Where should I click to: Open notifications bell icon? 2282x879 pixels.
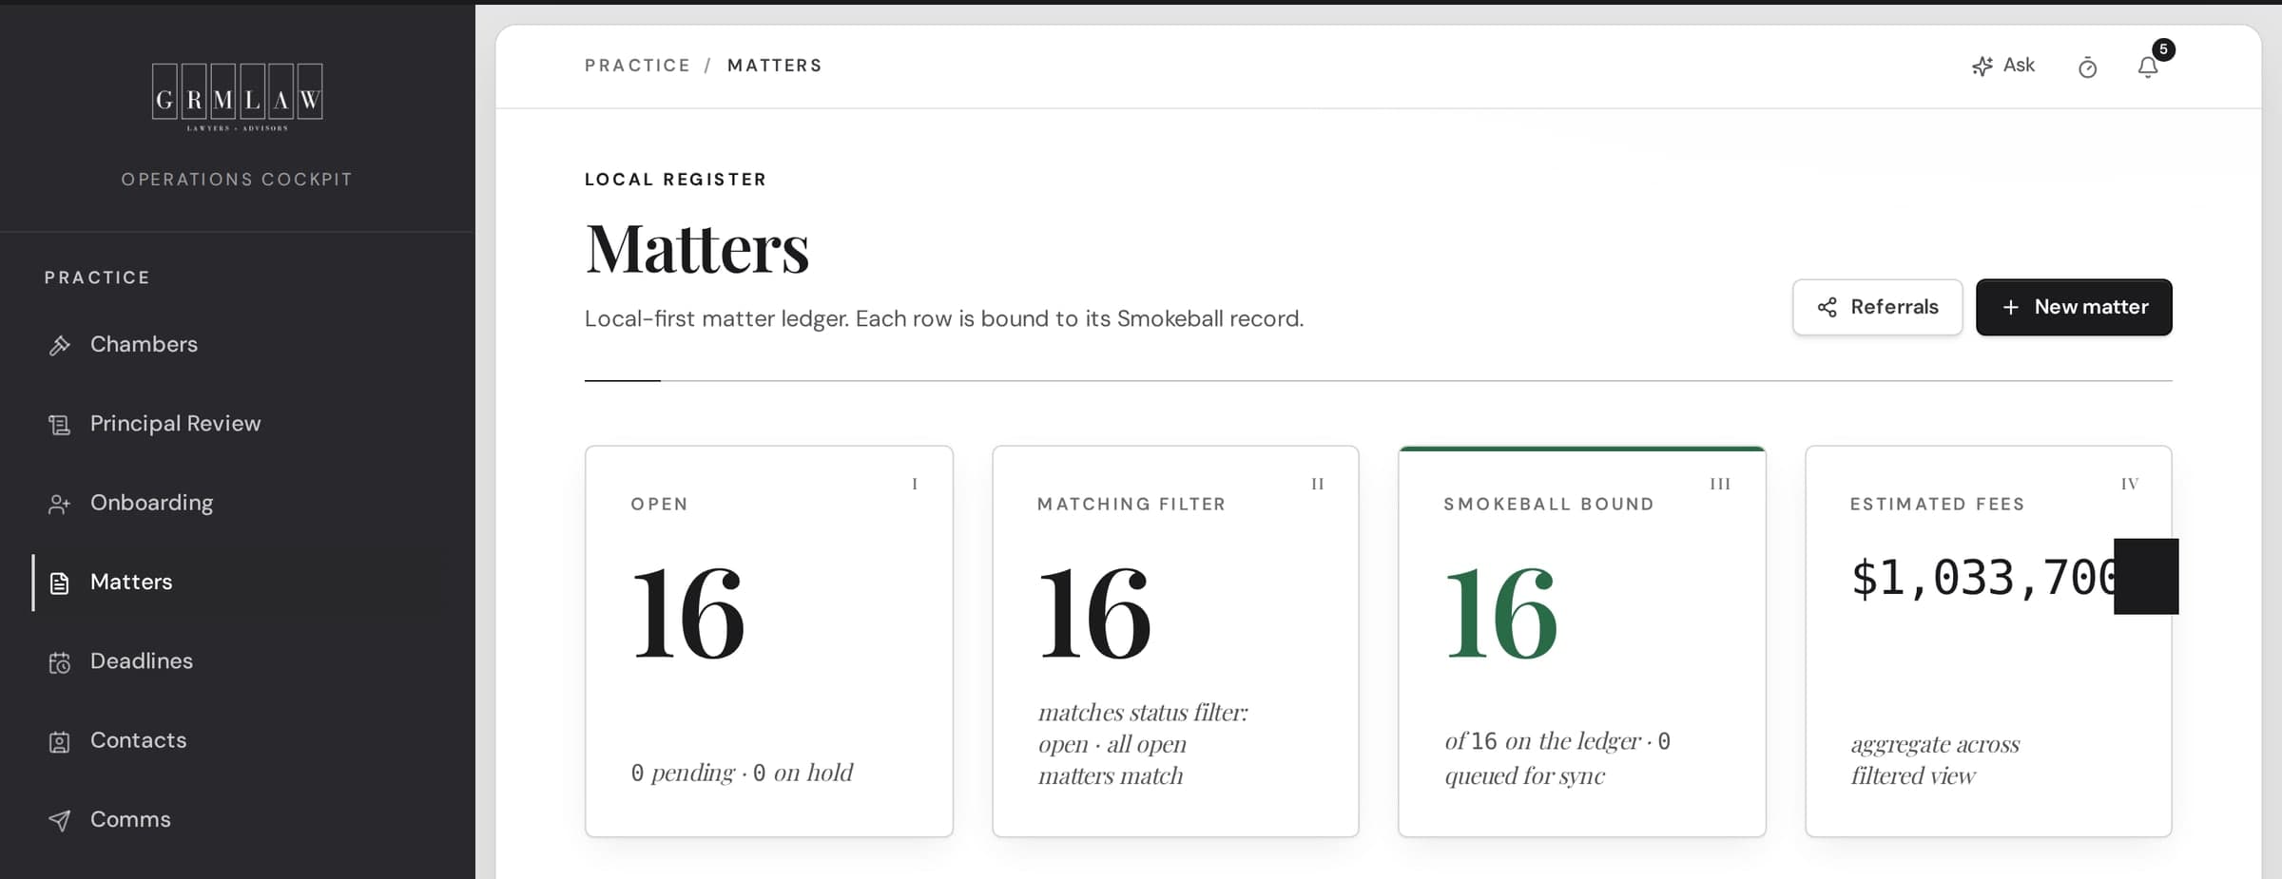[2148, 67]
